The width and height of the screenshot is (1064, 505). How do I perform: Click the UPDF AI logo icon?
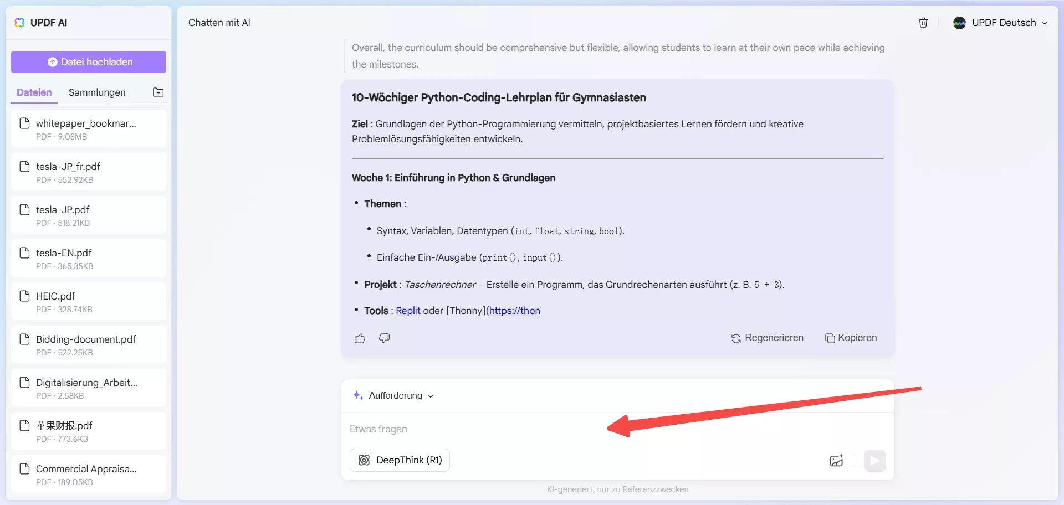coord(19,23)
